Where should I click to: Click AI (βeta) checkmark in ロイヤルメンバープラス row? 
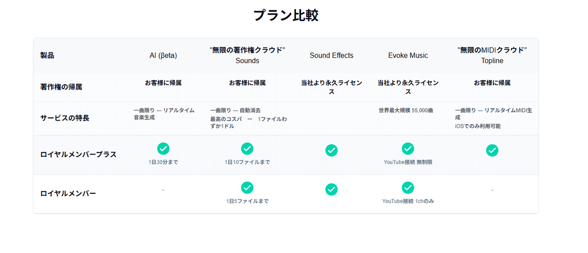[x=163, y=148]
